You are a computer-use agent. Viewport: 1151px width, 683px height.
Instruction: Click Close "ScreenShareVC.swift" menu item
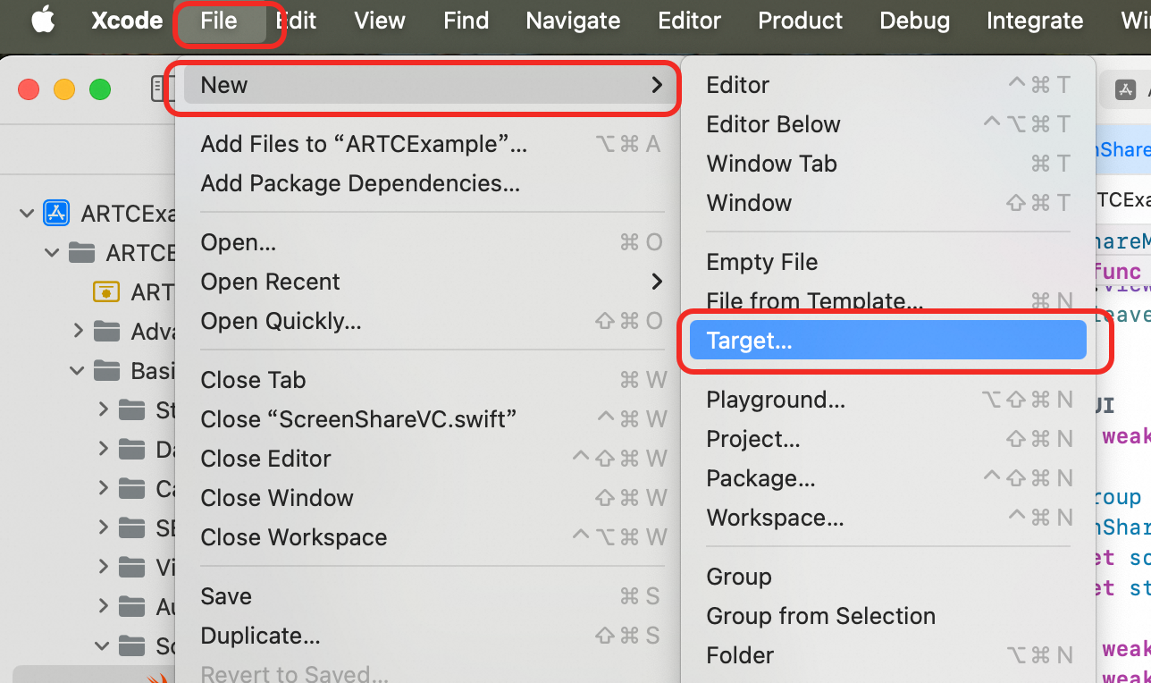pyautogui.click(x=358, y=419)
